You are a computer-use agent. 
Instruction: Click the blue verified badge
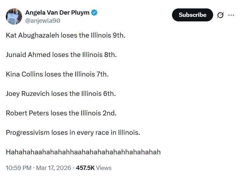[95, 13]
